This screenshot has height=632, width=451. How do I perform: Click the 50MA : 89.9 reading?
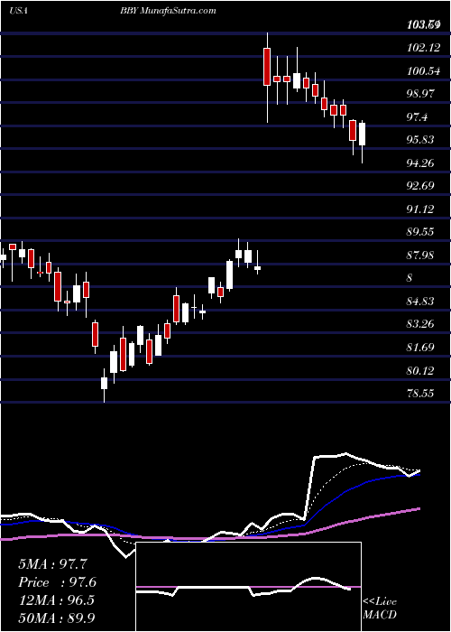click(56, 618)
